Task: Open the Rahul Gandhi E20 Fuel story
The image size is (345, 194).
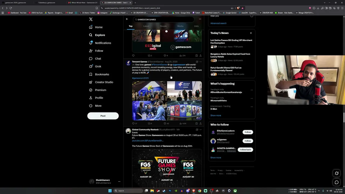Action: (231, 71)
